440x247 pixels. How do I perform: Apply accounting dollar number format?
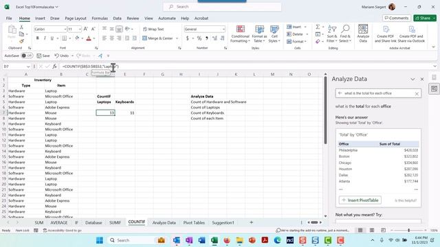click(x=187, y=38)
